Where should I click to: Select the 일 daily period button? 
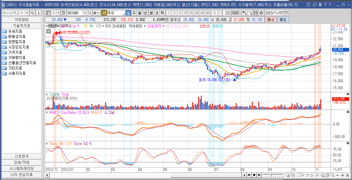pyautogui.click(x=128, y=13)
